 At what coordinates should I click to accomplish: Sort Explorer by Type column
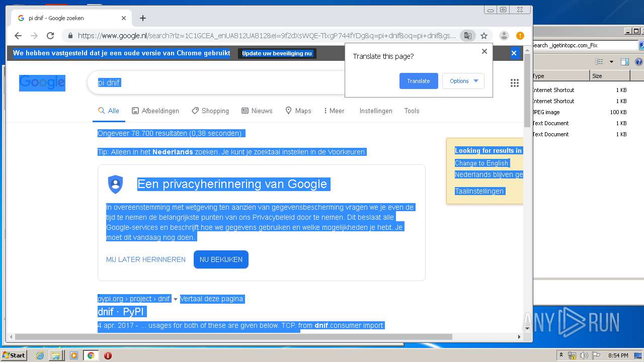[x=561, y=76]
